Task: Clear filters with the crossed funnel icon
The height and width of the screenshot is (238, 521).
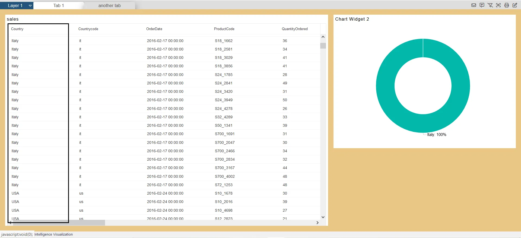Action: [490, 5]
